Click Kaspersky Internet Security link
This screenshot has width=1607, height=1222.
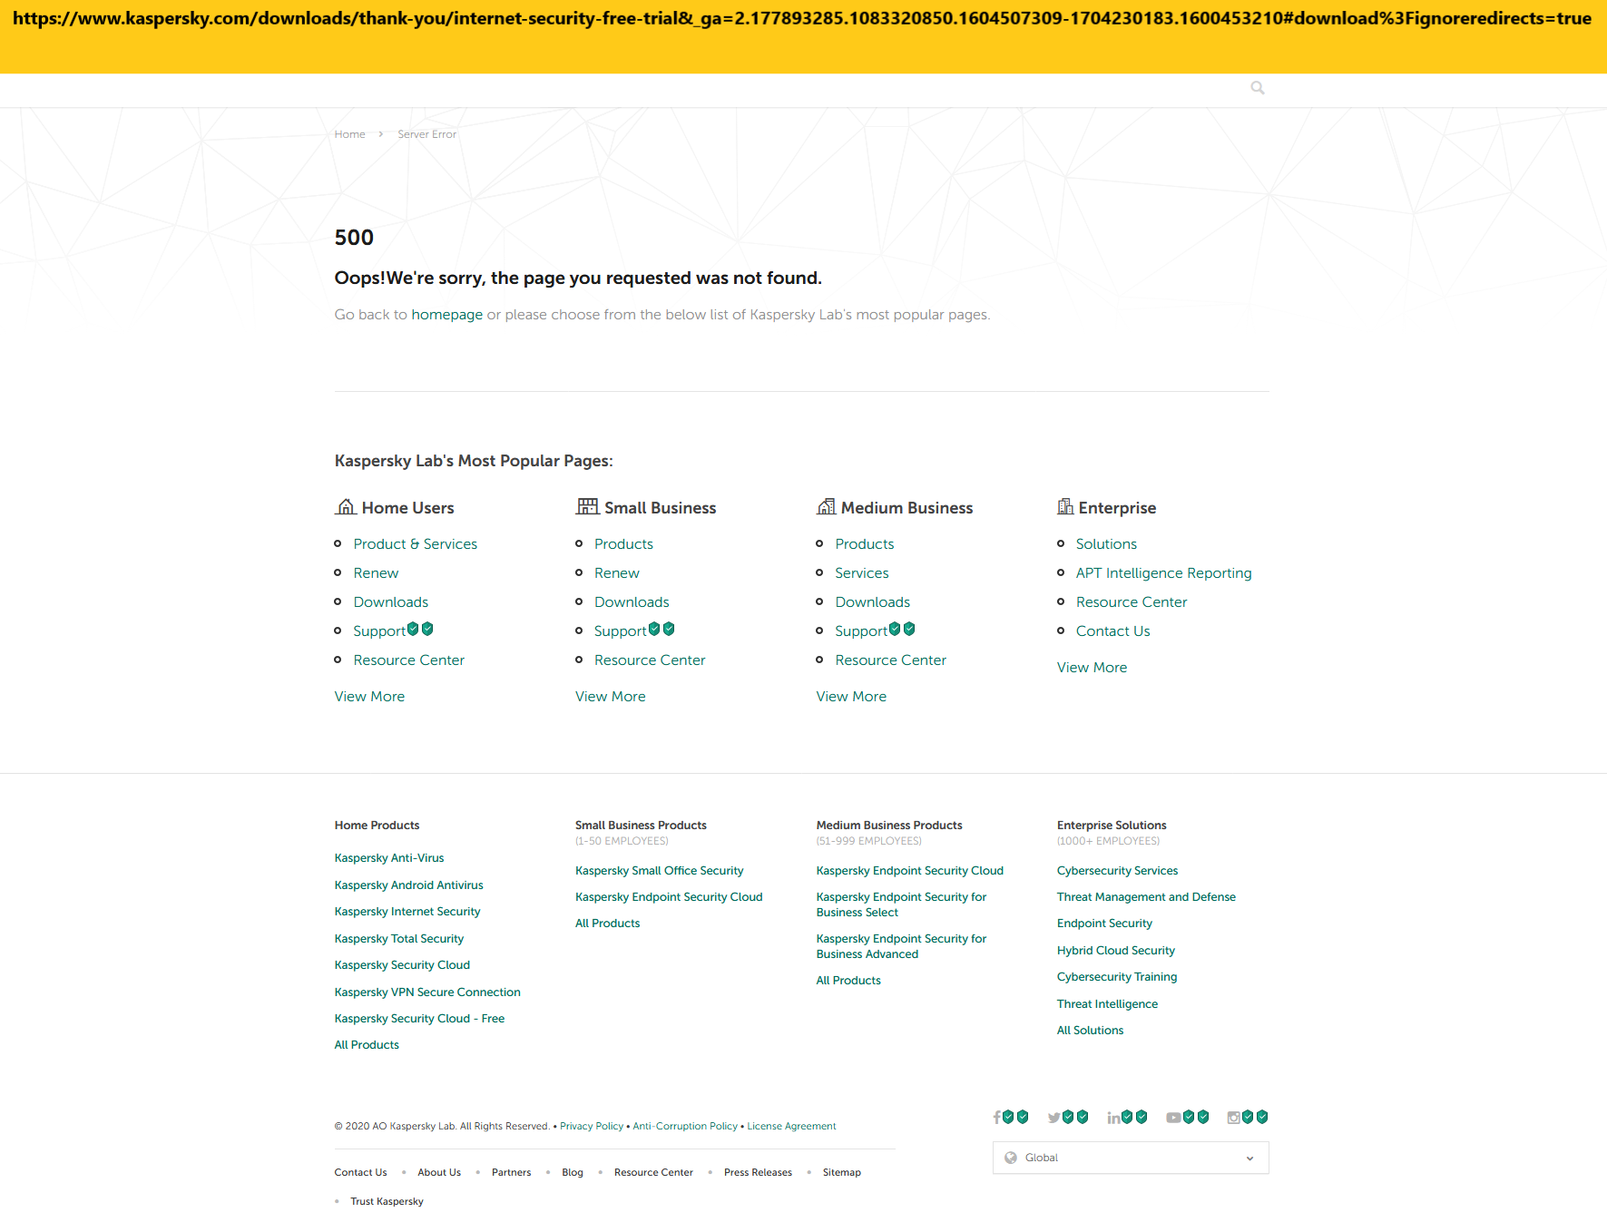(407, 911)
